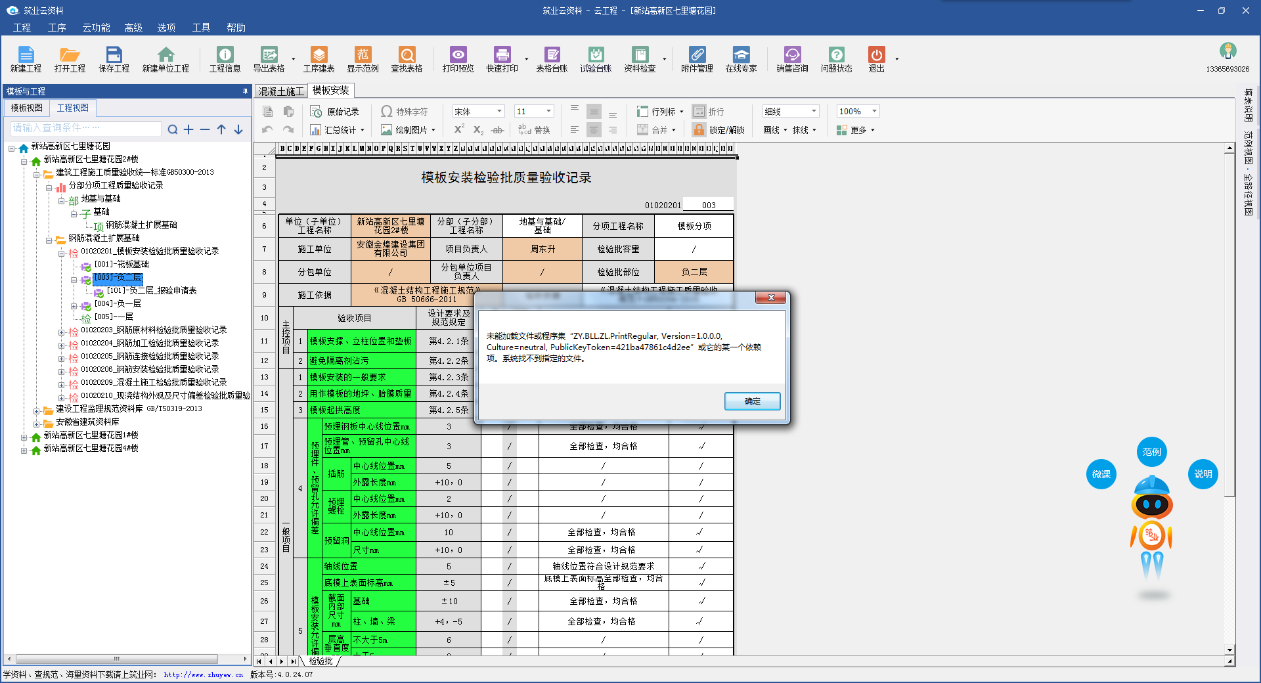Open the 云功能 menu
The image size is (1261, 683).
(96, 28)
